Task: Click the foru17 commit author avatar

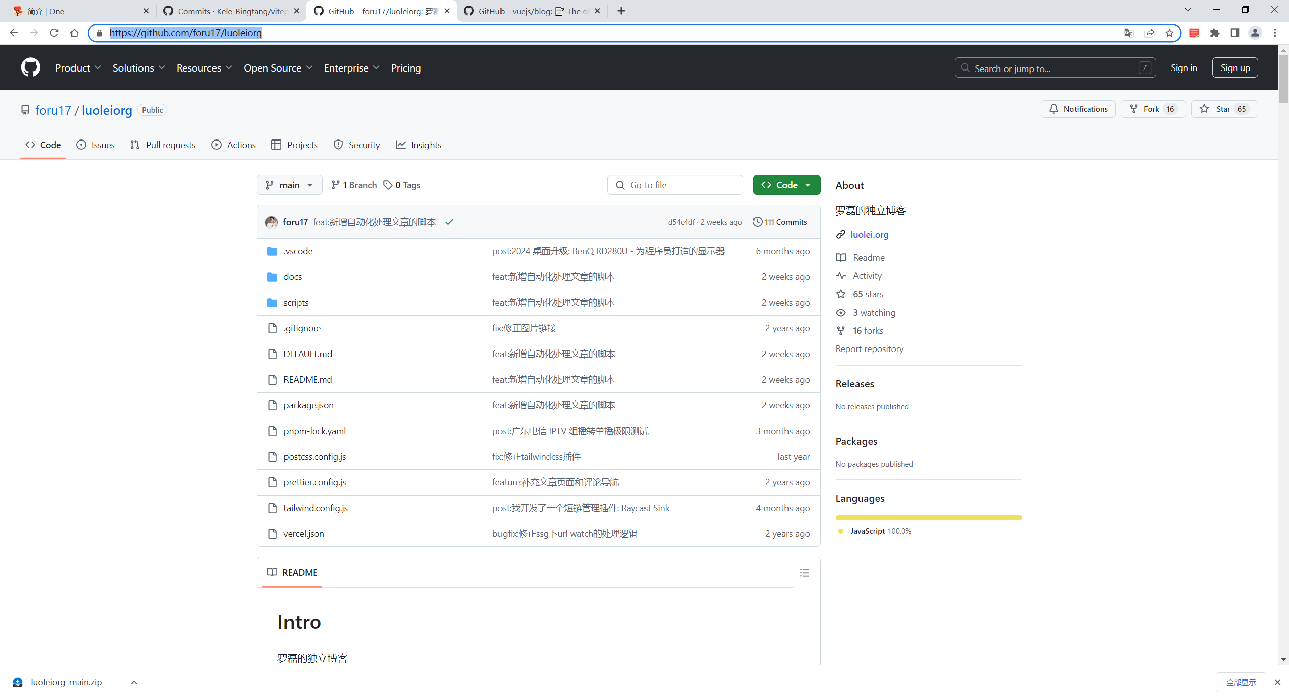Action: [x=272, y=222]
